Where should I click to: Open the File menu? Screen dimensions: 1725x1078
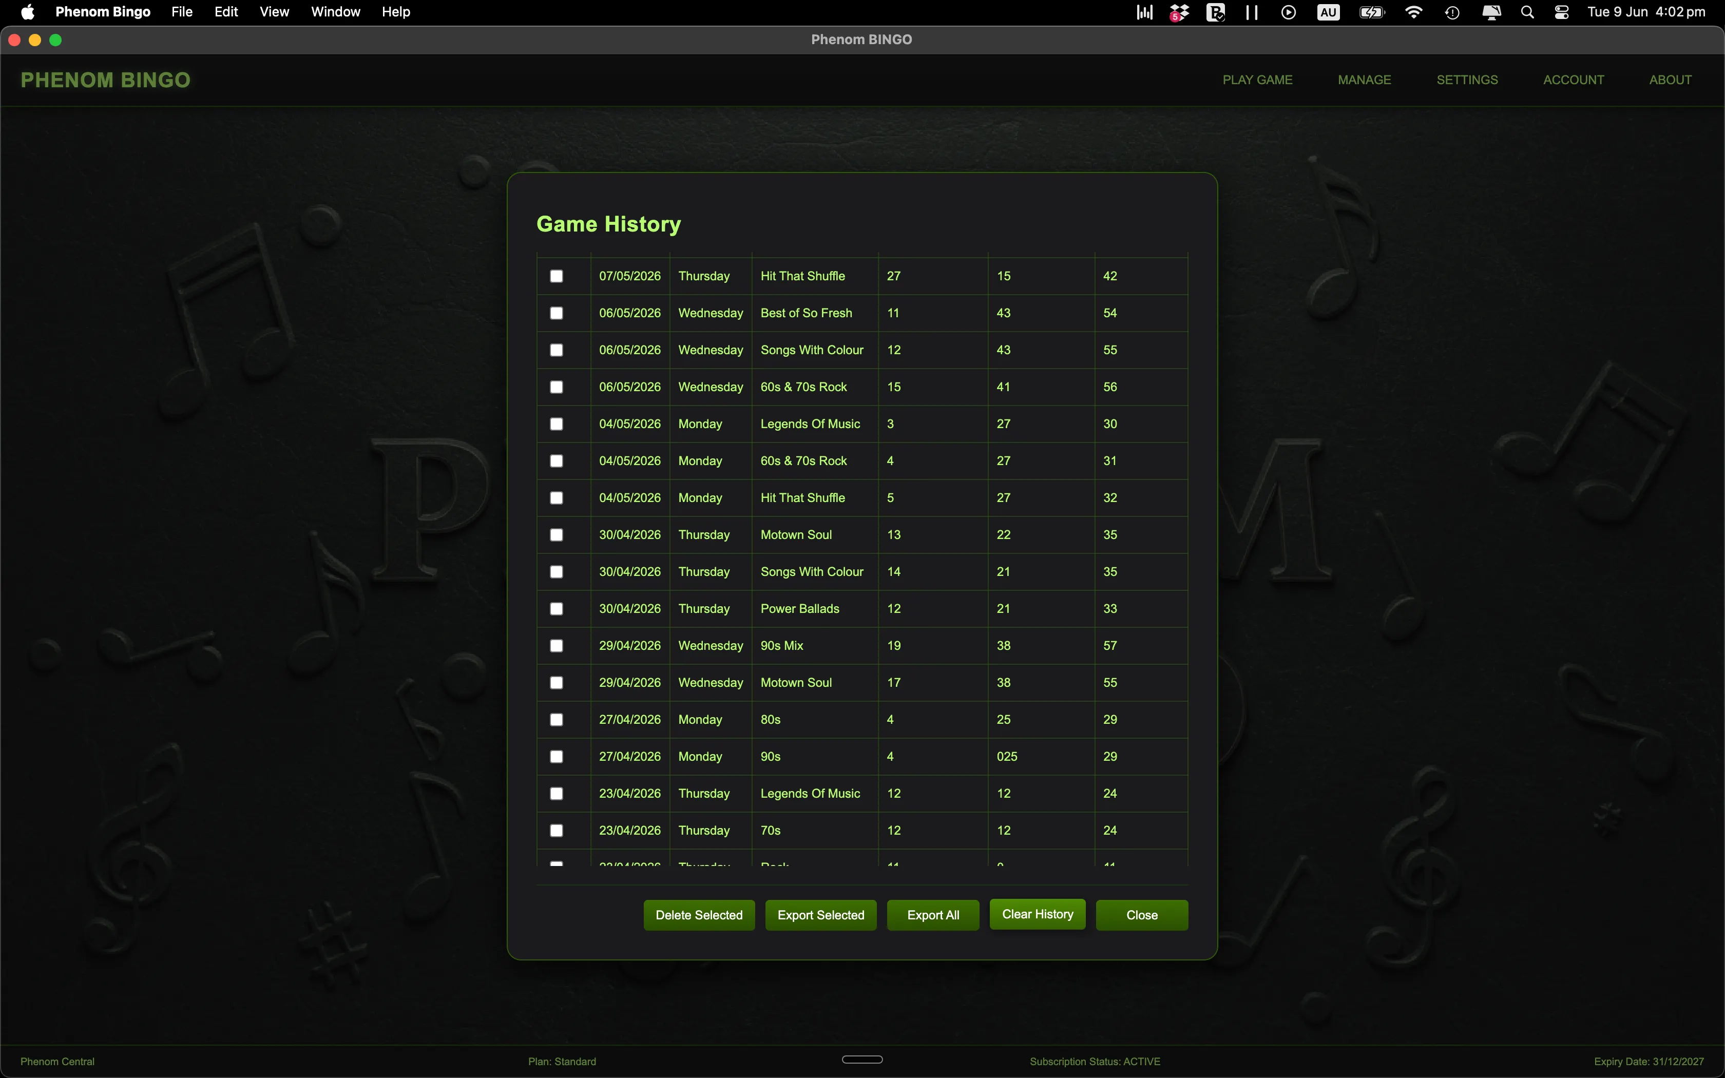(x=182, y=12)
